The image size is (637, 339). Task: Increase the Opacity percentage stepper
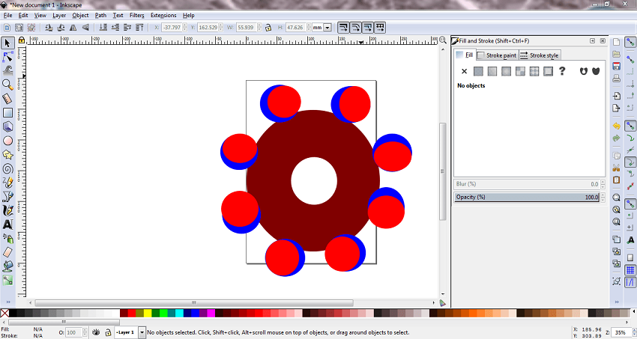[x=603, y=195]
